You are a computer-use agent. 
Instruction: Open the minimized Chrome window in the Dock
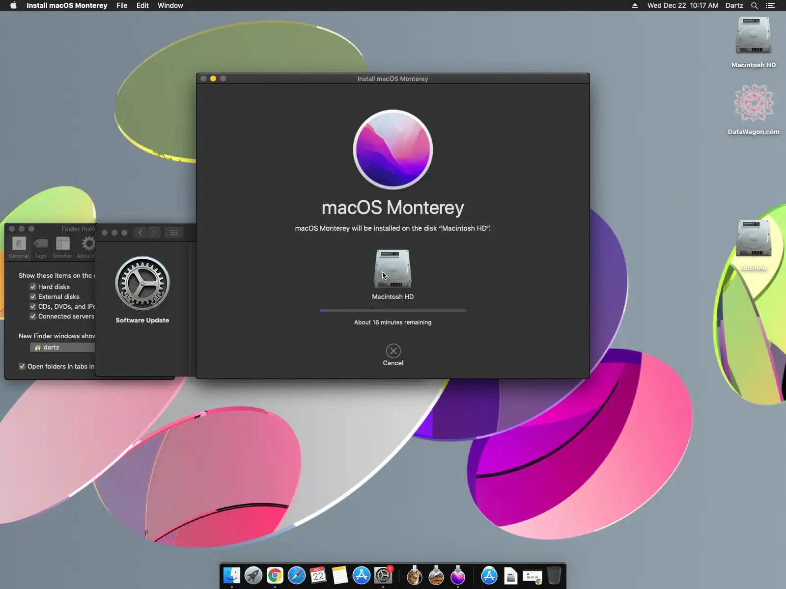pos(533,577)
